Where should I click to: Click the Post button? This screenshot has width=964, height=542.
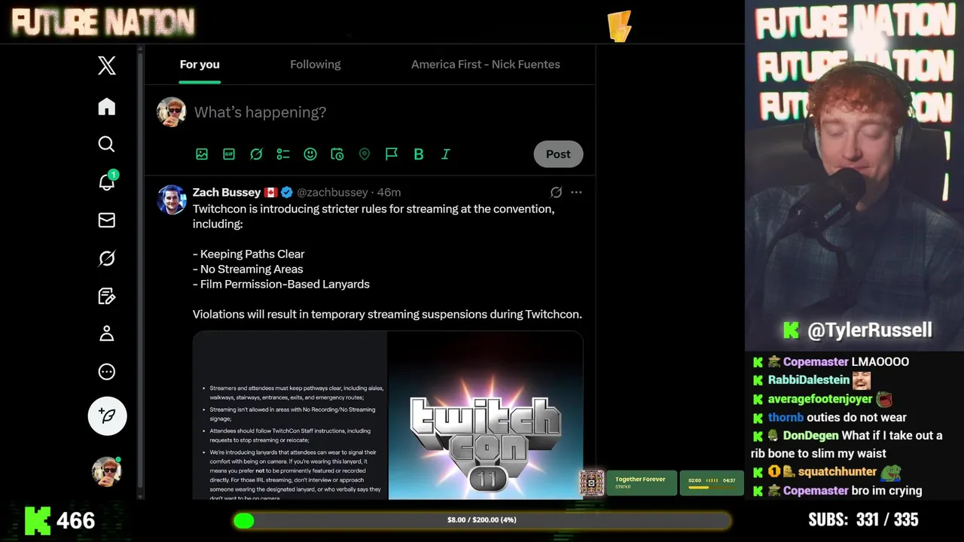click(558, 154)
